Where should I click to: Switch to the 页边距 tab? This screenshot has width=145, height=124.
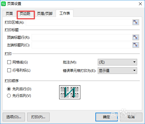(25, 13)
